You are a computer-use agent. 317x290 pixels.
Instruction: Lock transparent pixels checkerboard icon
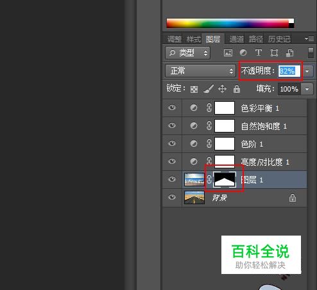pyautogui.click(x=194, y=89)
